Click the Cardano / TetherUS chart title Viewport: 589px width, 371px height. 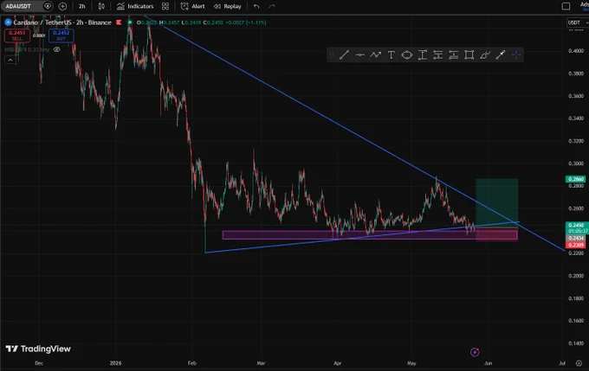click(62, 22)
